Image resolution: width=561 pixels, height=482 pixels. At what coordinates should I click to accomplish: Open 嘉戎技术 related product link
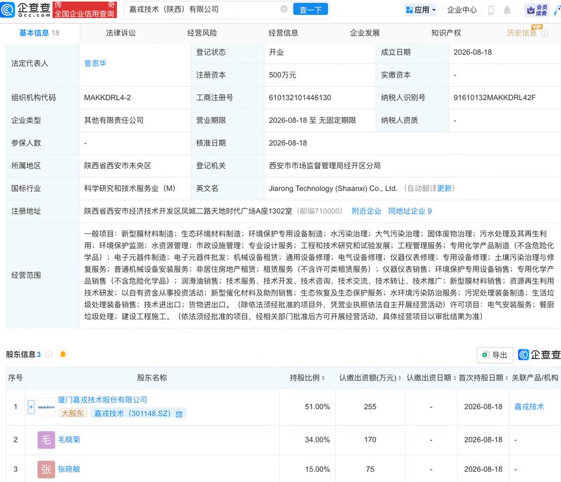(x=529, y=407)
